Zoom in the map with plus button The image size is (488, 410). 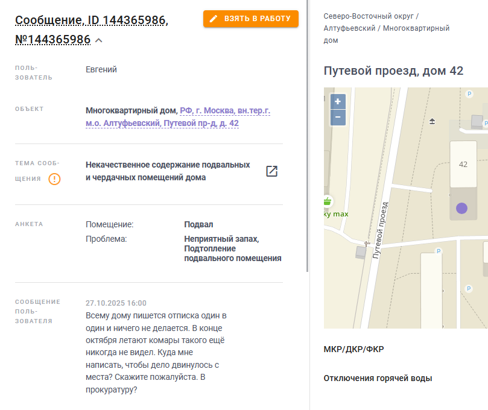pos(338,101)
